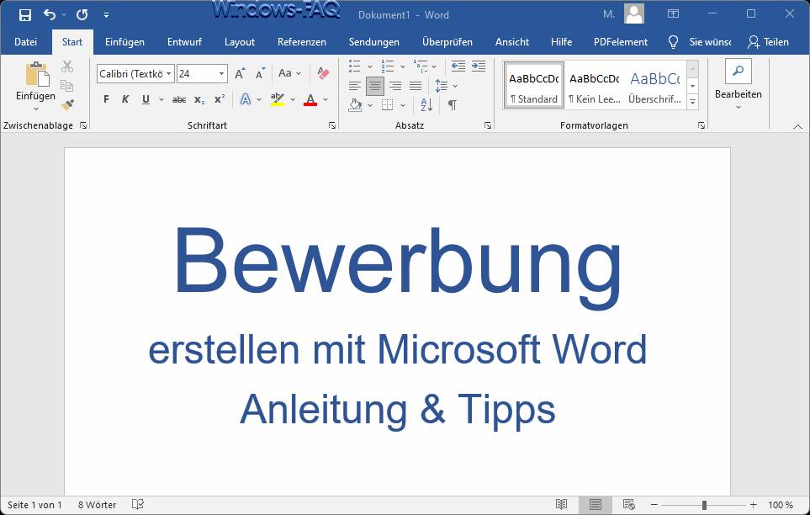The width and height of the screenshot is (810, 515).
Task: Toggle subscript formatting
Action: point(199,99)
